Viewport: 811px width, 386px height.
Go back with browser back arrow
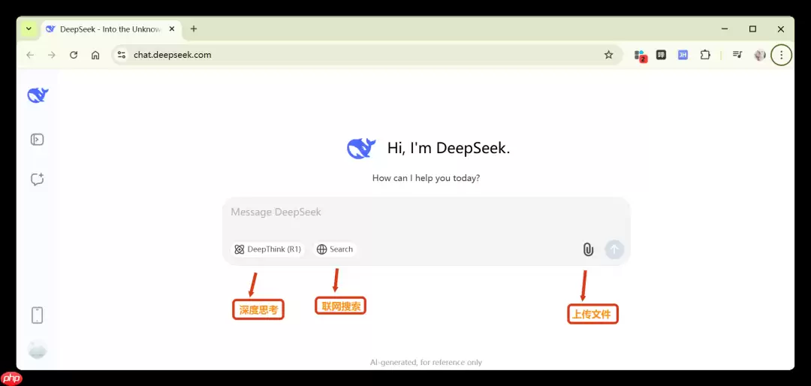pos(30,55)
